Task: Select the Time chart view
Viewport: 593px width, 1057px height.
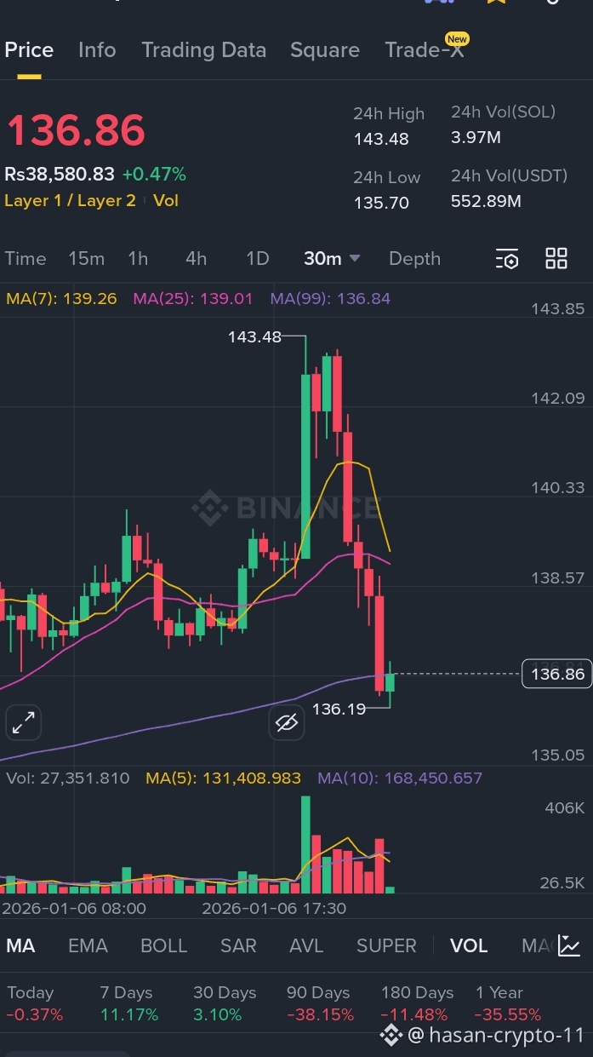Action: coord(26,258)
